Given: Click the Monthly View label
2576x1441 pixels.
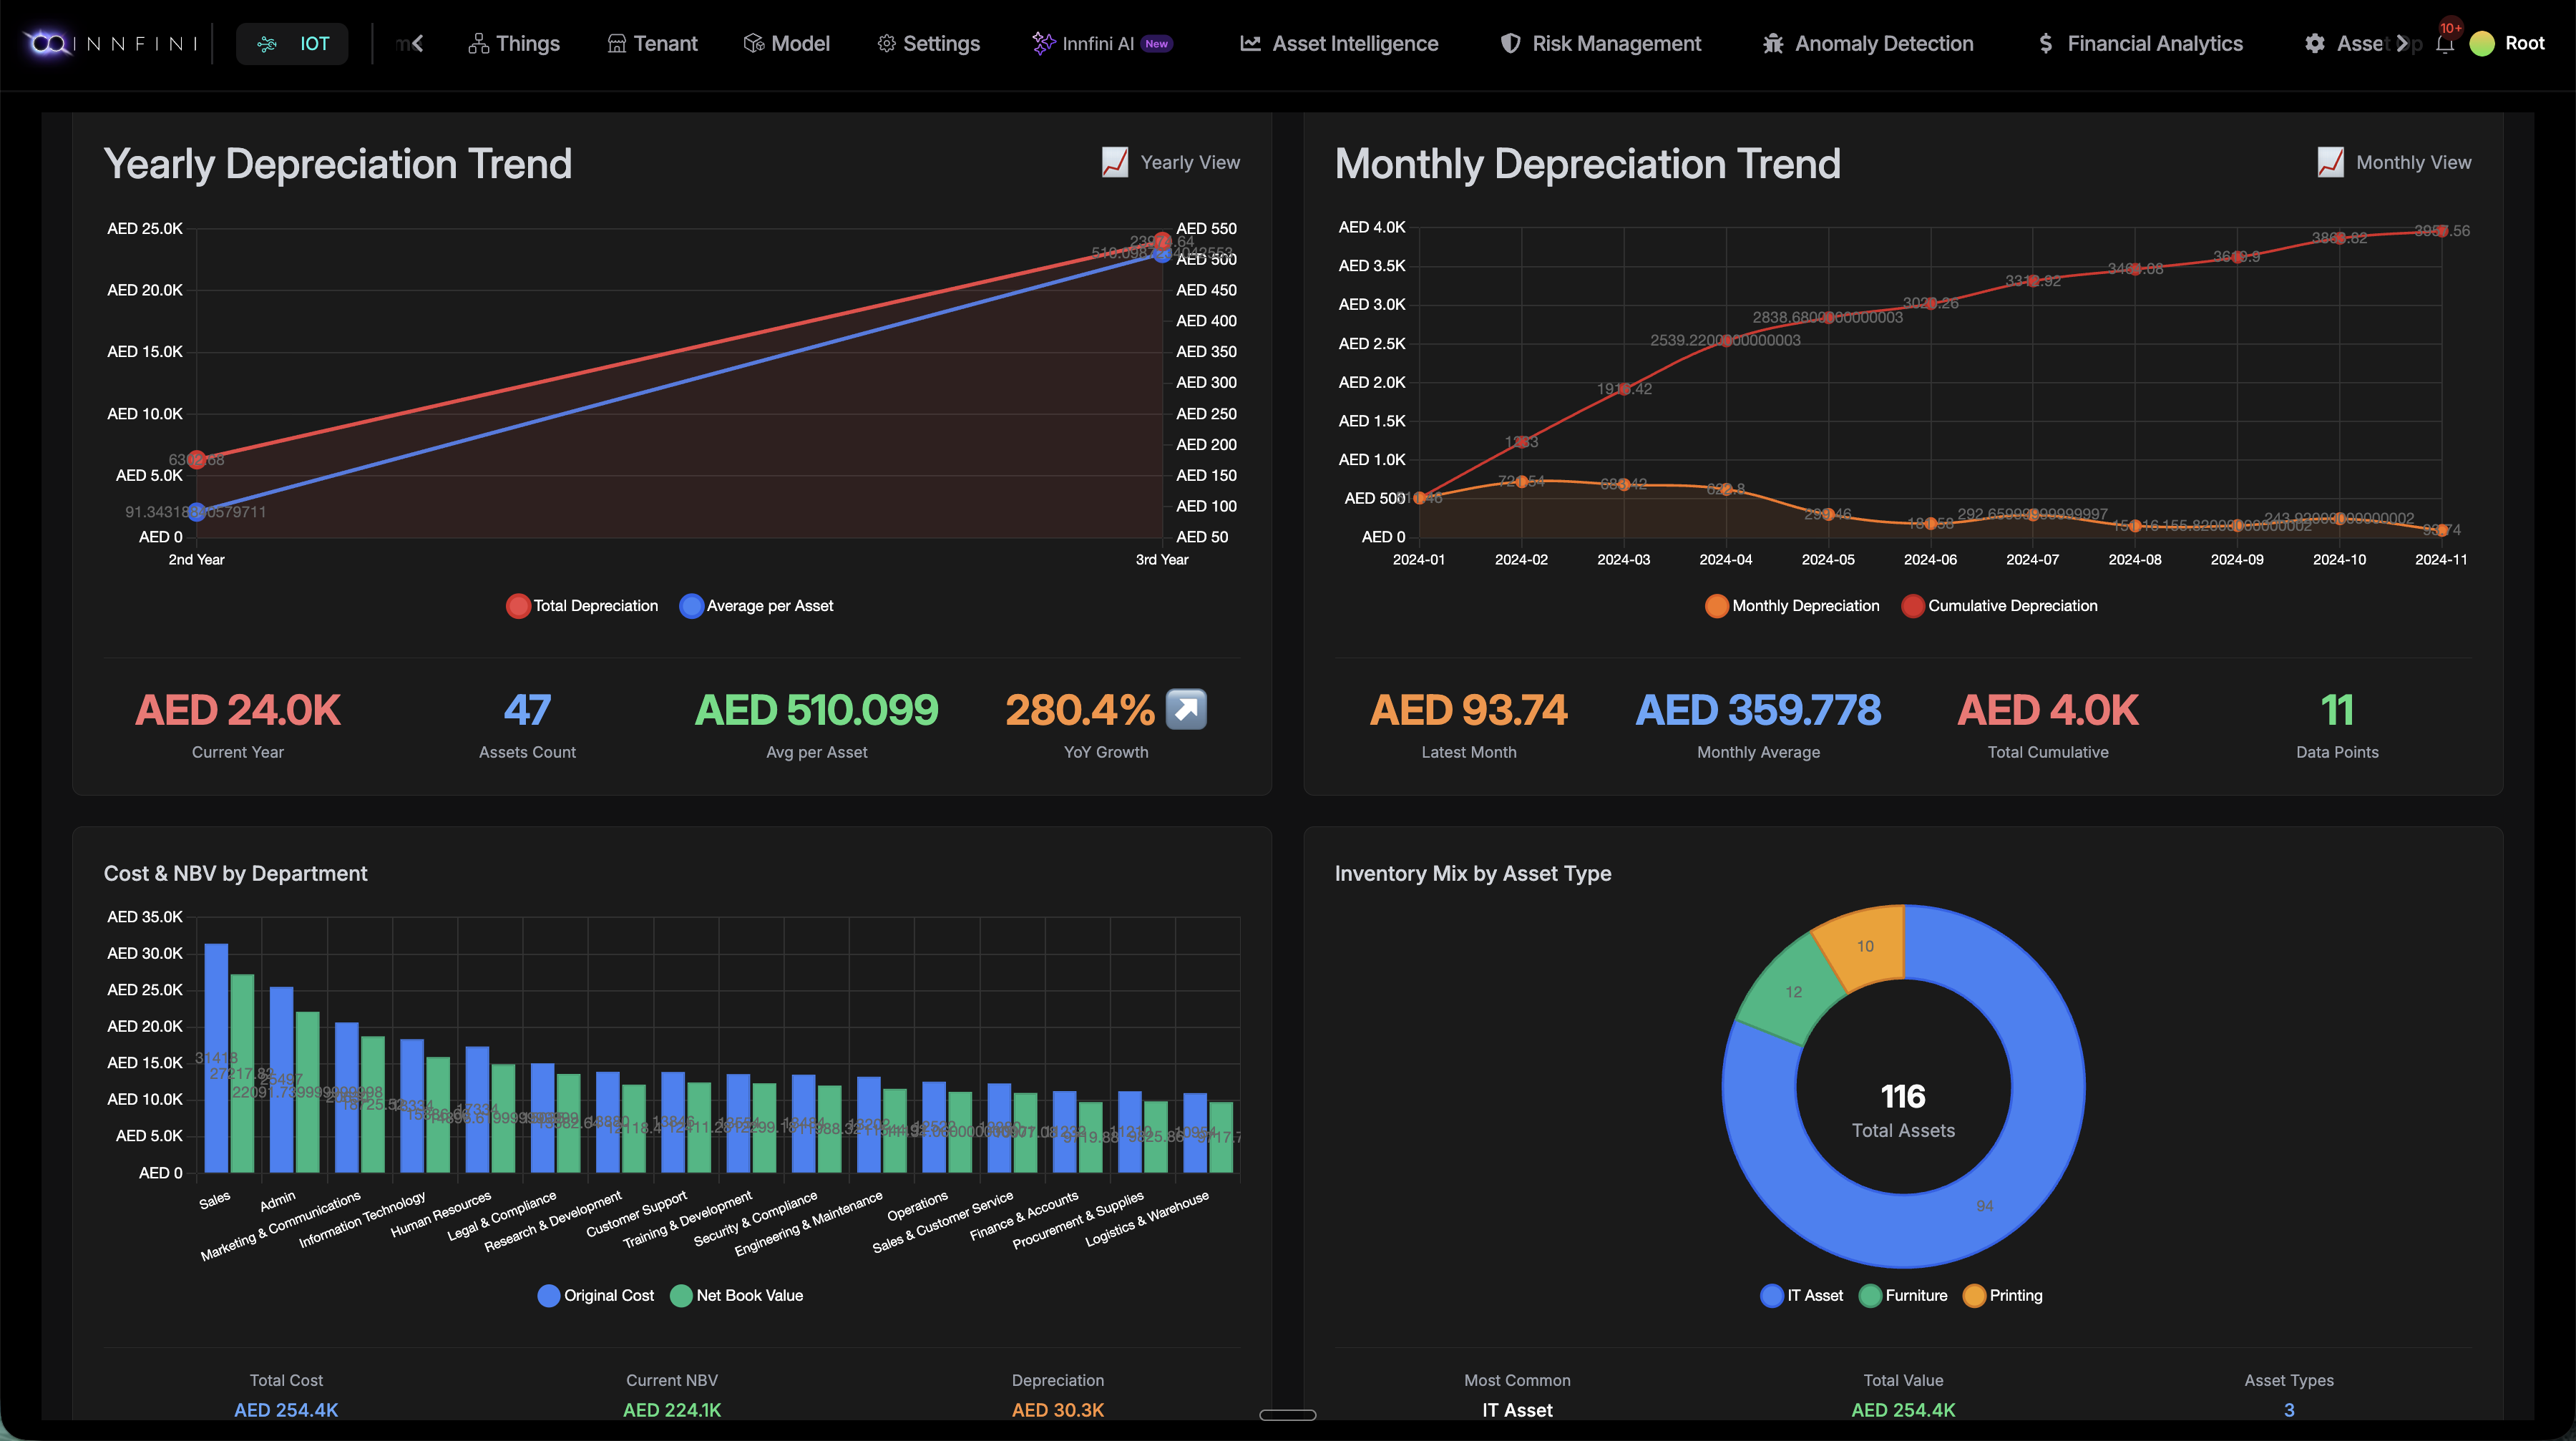Looking at the screenshot, I should (x=2413, y=162).
